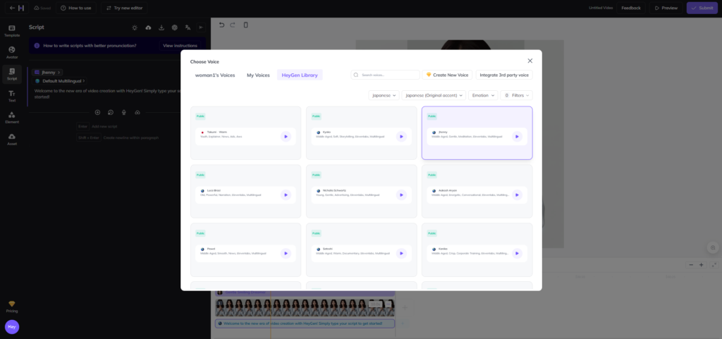Collapse the Script panel
The height and width of the screenshot is (339, 722).
pos(201,27)
